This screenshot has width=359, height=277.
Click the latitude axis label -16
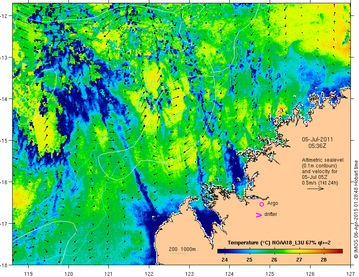tap(4, 182)
